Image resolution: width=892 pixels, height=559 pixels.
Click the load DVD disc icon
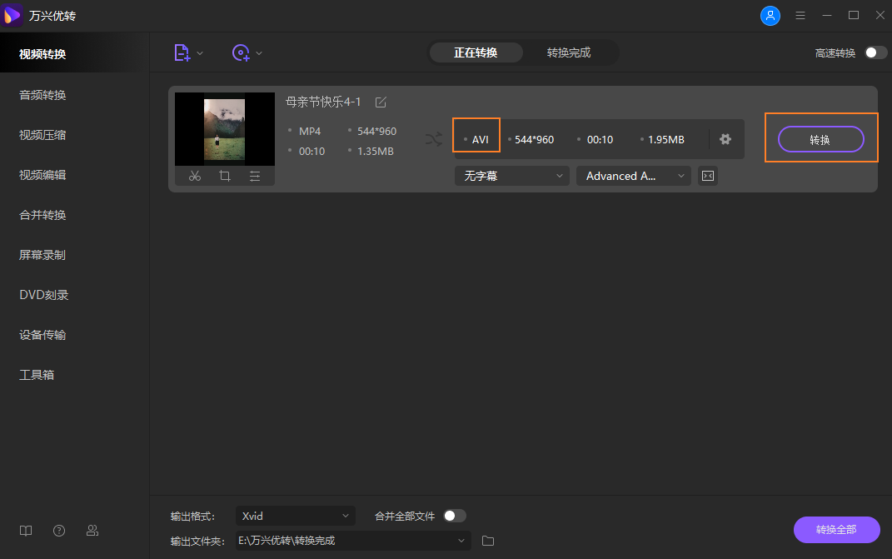[x=241, y=52]
